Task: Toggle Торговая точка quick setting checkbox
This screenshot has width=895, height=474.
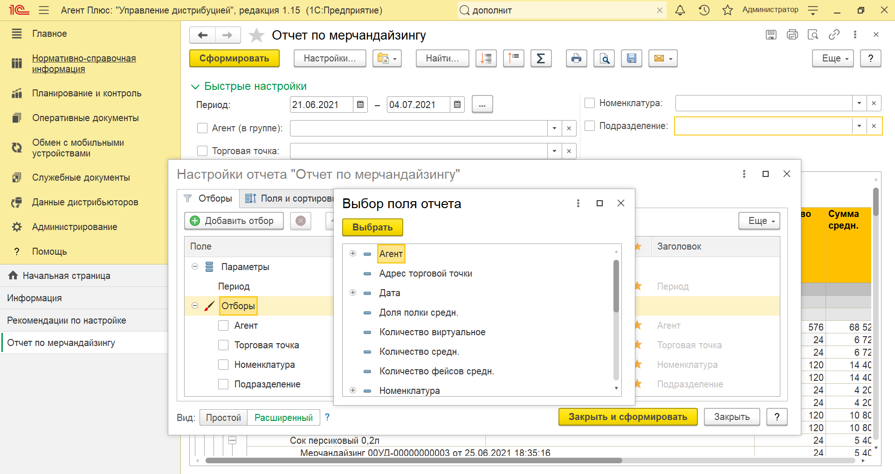Action: point(202,151)
